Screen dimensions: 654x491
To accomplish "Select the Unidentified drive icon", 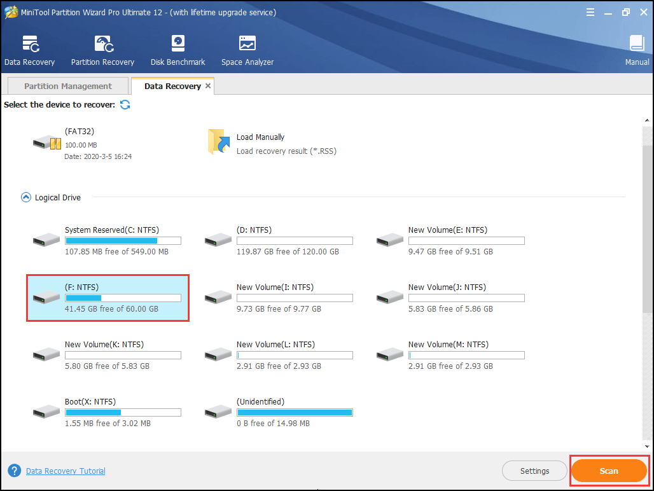I will [x=218, y=411].
